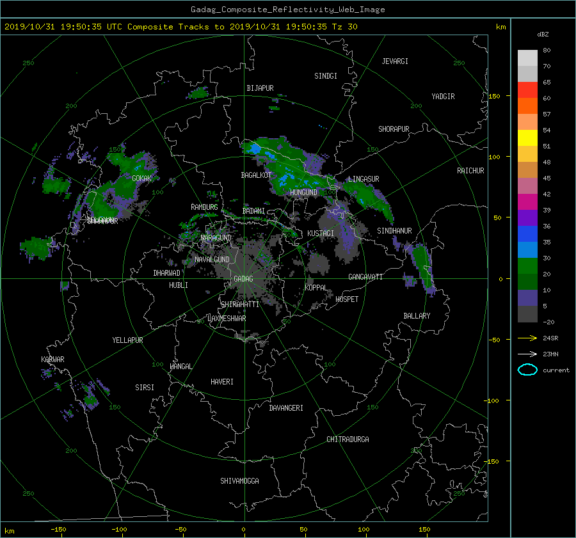576x538 pixels.
Task: Click the RAMDURG city label
Action: point(204,207)
